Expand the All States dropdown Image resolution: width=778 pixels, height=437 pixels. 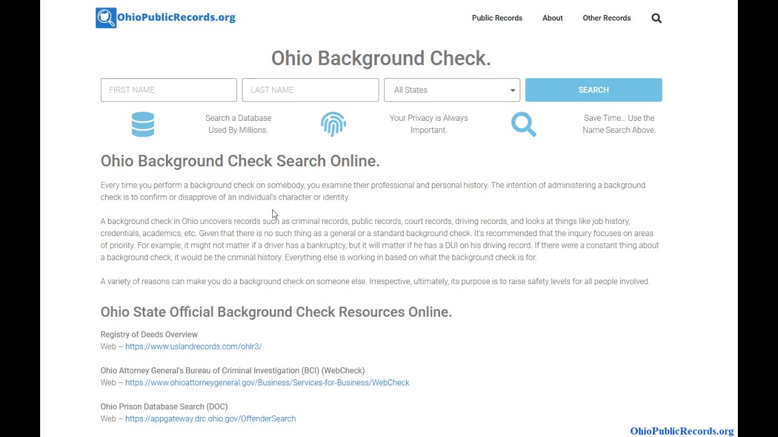coord(452,90)
